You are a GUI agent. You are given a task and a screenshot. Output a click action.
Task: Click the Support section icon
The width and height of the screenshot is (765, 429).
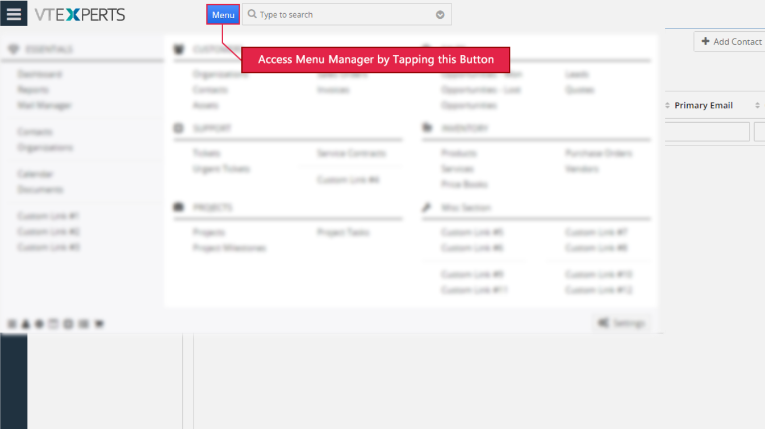click(x=178, y=128)
